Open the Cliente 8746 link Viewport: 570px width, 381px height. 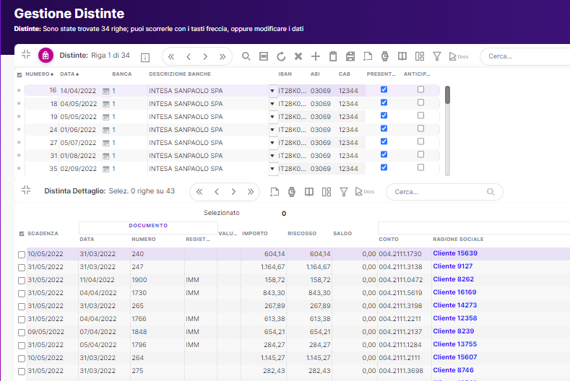[453, 370]
